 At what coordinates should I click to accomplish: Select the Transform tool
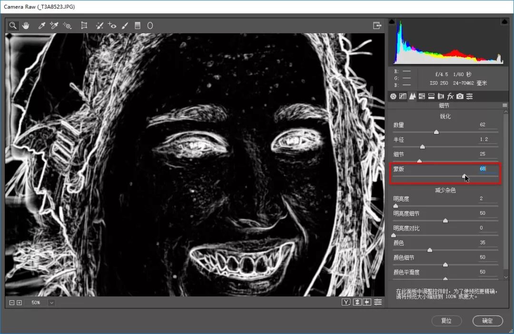click(84, 26)
